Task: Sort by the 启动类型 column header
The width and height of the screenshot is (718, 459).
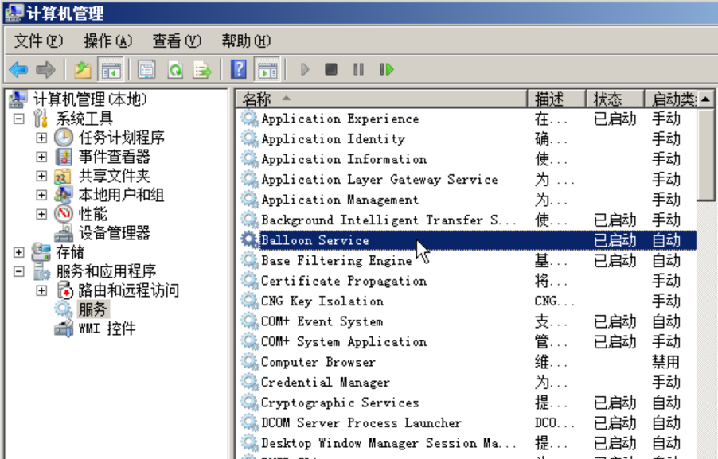Action: click(x=671, y=99)
